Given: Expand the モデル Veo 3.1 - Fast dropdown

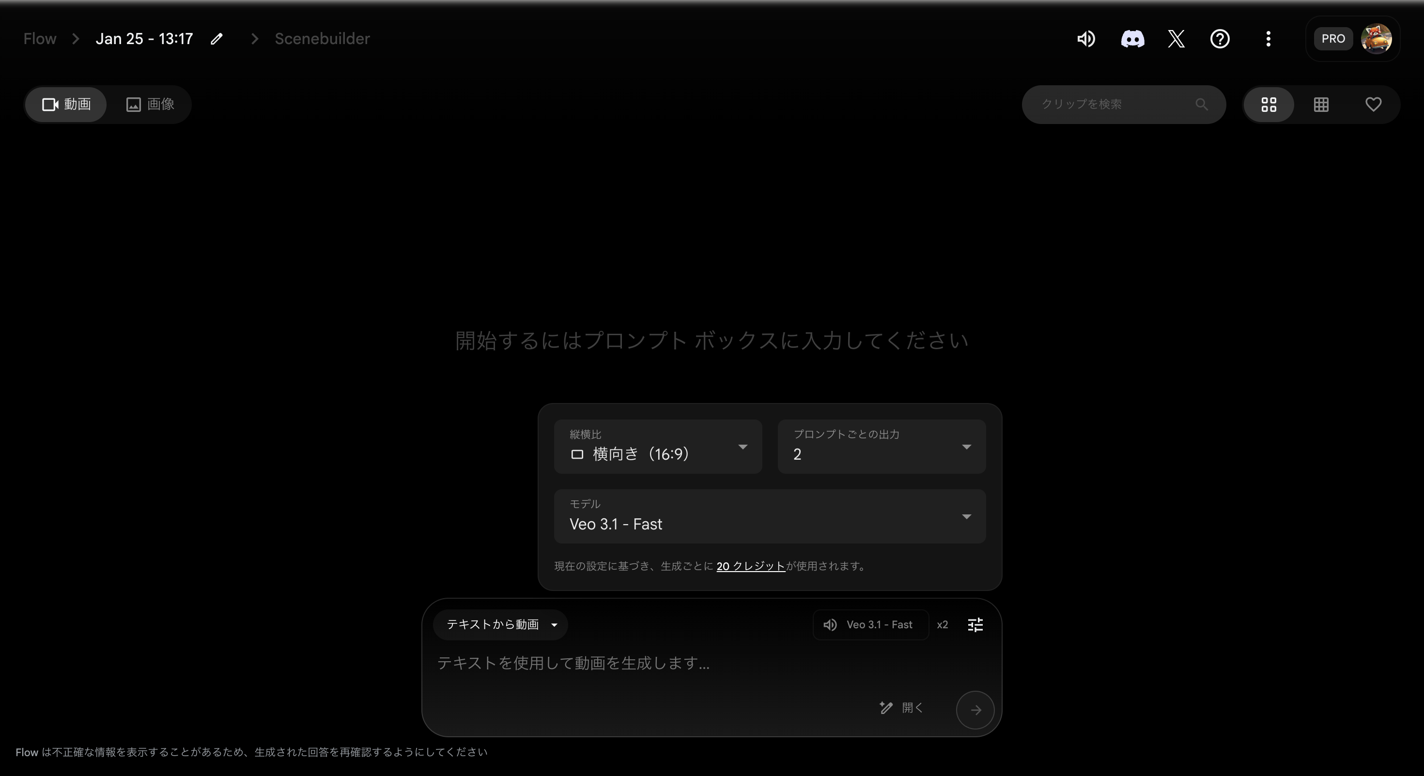Looking at the screenshot, I should tap(770, 516).
